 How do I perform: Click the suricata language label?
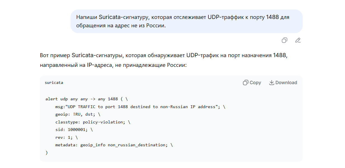pyautogui.click(x=54, y=83)
